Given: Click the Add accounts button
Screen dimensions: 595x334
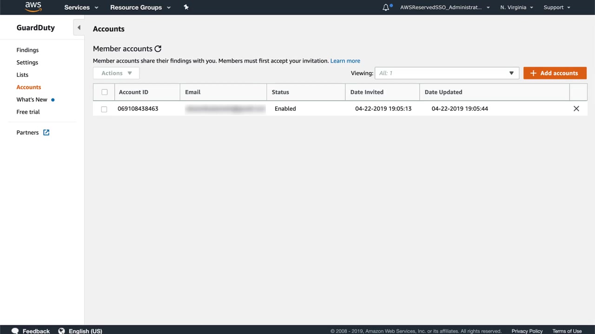Looking at the screenshot, I should click(555, 73).
